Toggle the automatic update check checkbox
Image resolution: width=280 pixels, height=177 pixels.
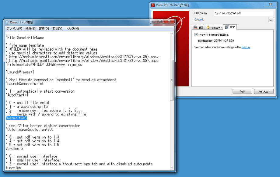click(x=196, y=35)
